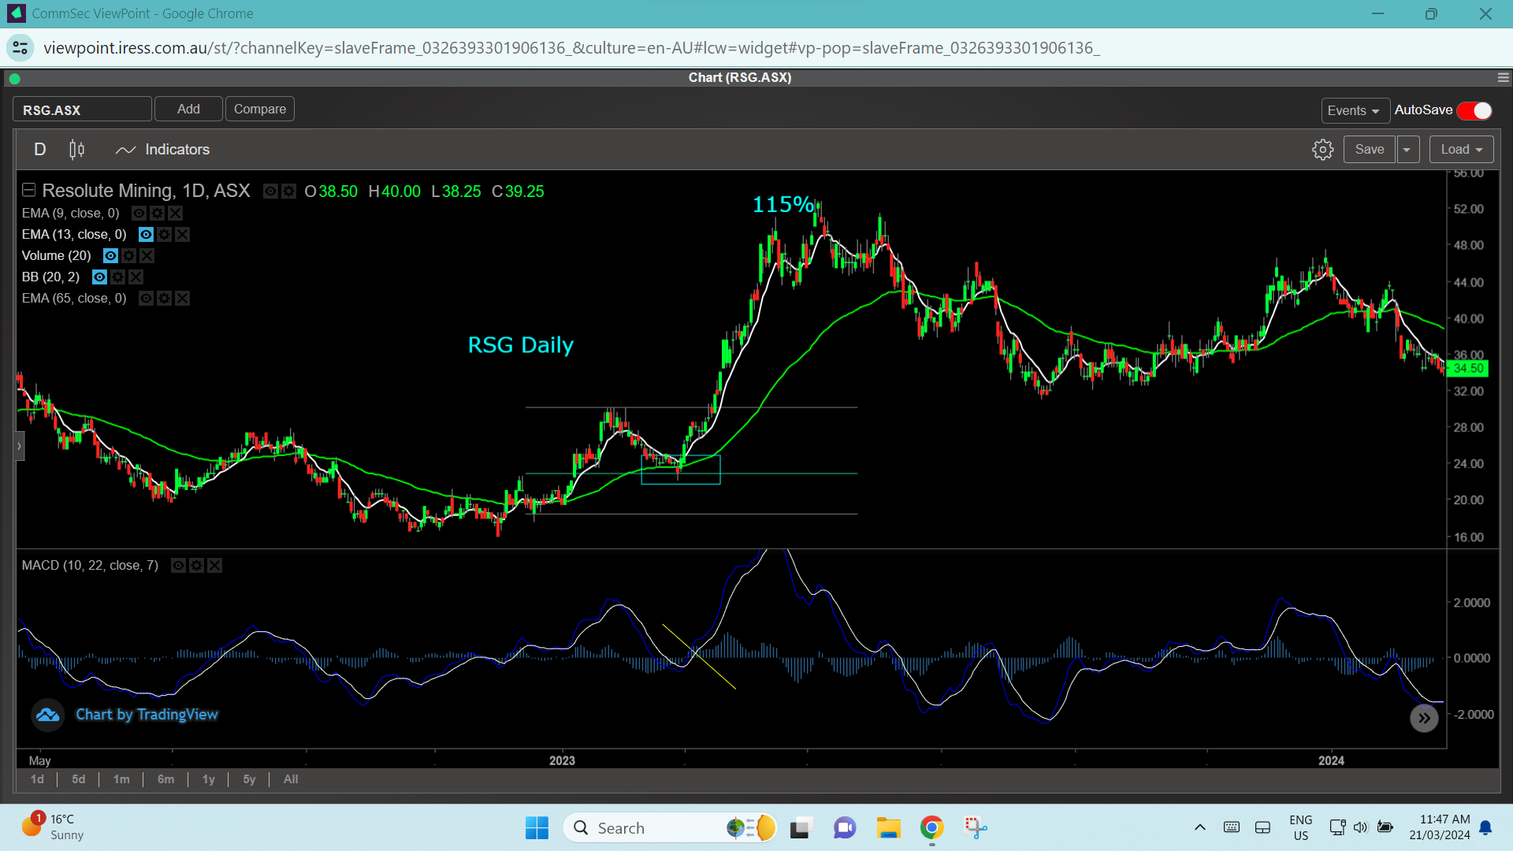
Task: Hide the EMA (13, close, 0) line
Action: point(146,235)
